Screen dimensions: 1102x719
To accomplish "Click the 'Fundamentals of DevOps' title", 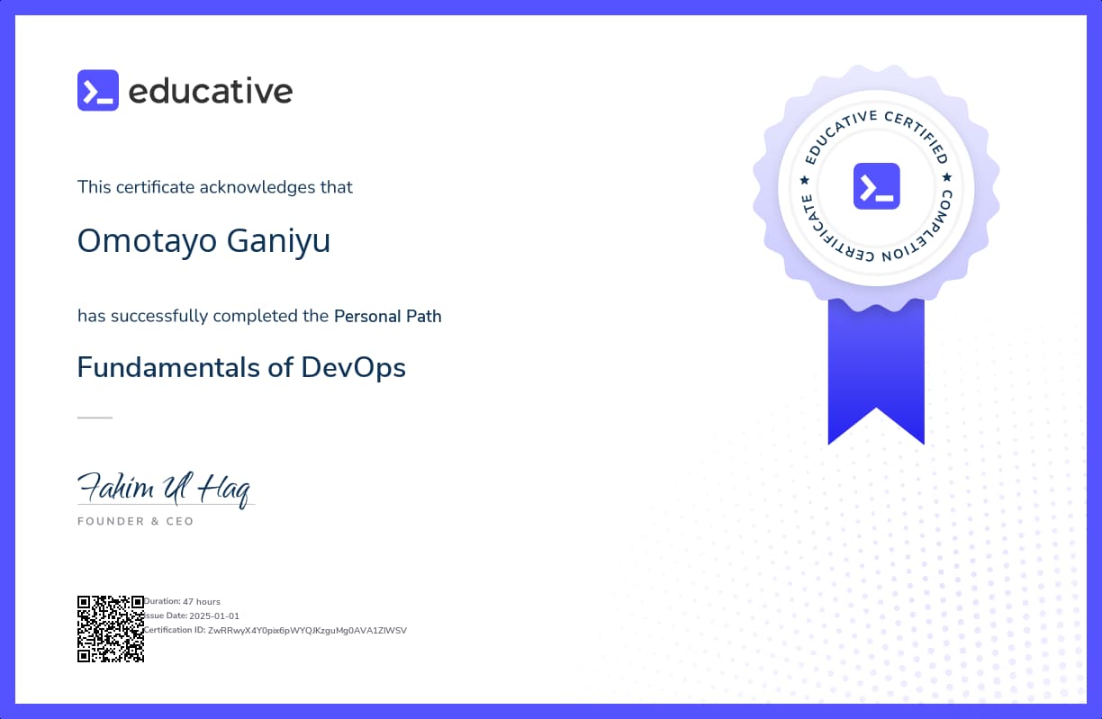I will pyautogui.click(x=241, y=367).
